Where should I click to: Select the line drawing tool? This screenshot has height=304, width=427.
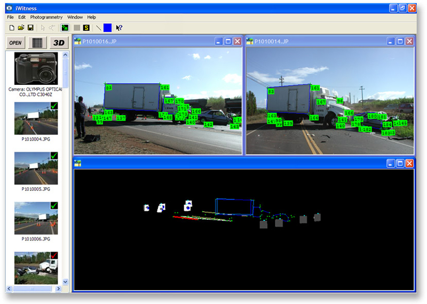pos(99,28)
